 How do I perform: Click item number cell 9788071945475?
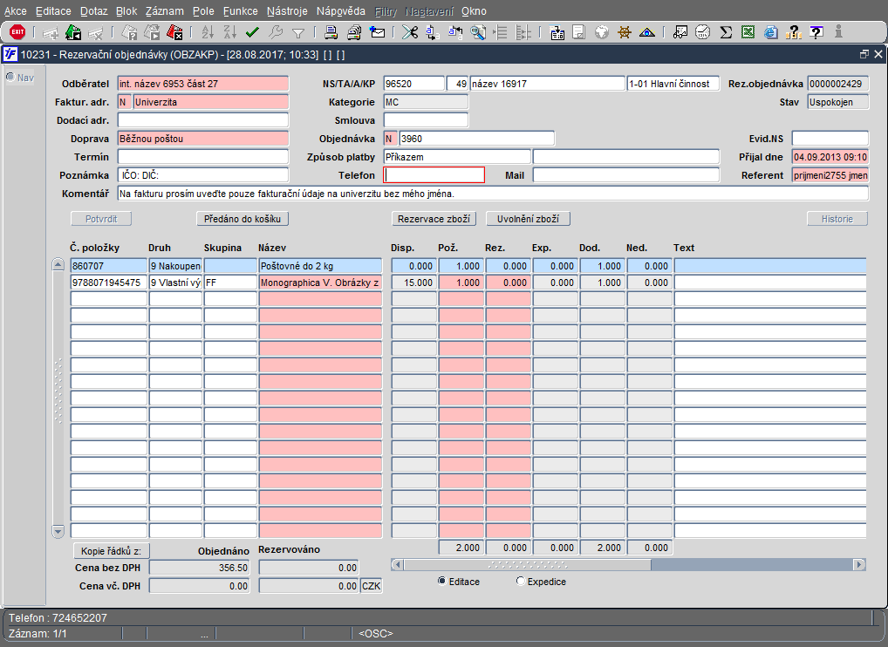(x=109, y=283)
